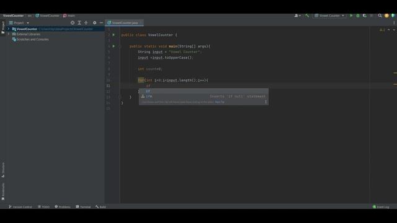The width and height of the screenshot is (397, 223).
Task: Open the user account icon dropdown
Action: point(297,15)
